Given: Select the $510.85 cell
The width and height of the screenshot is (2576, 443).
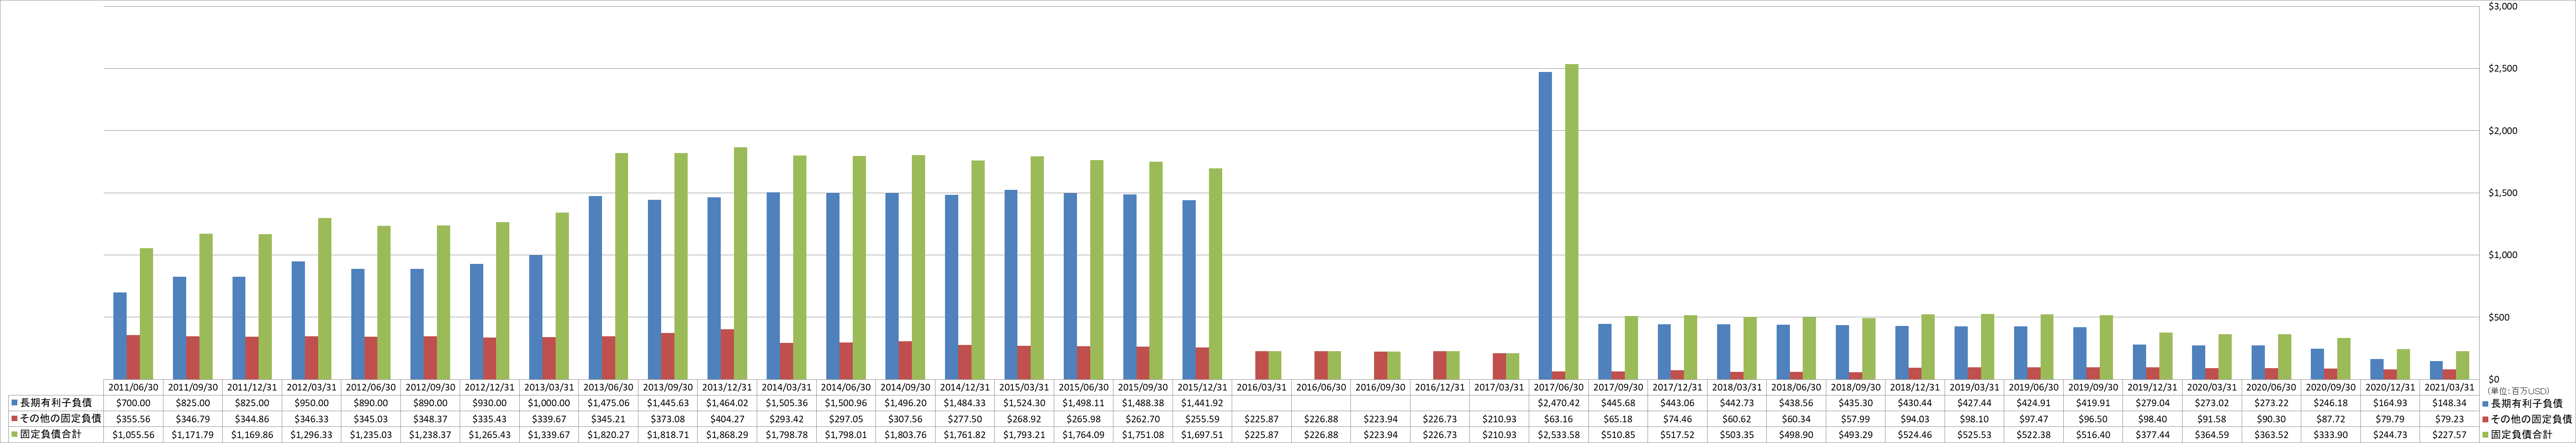Looking at the screenshot, I should [x=1618, y=435].
